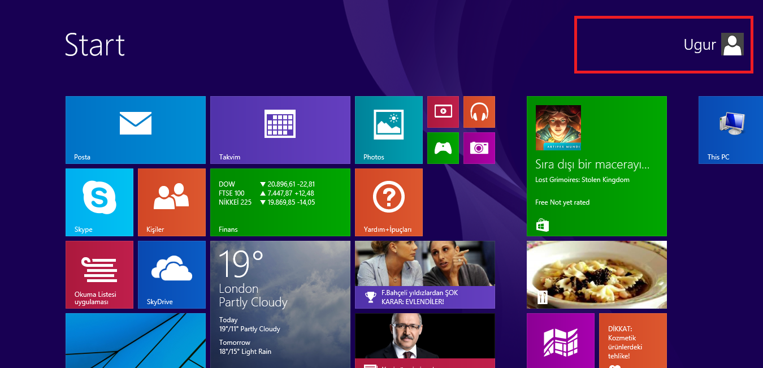Open the Desktop tile with Windows wallpaper
This screenshot has height=368, width=763.
pos(136,340)
